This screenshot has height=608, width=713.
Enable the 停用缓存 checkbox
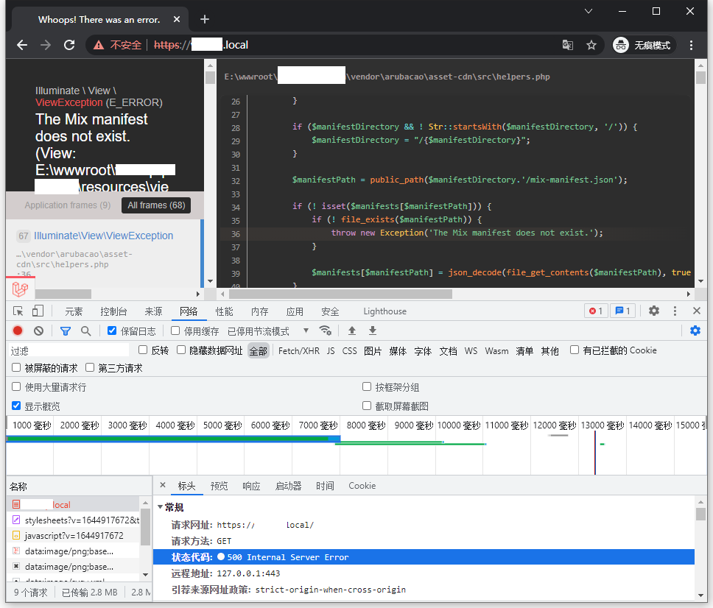coord(176,331)
